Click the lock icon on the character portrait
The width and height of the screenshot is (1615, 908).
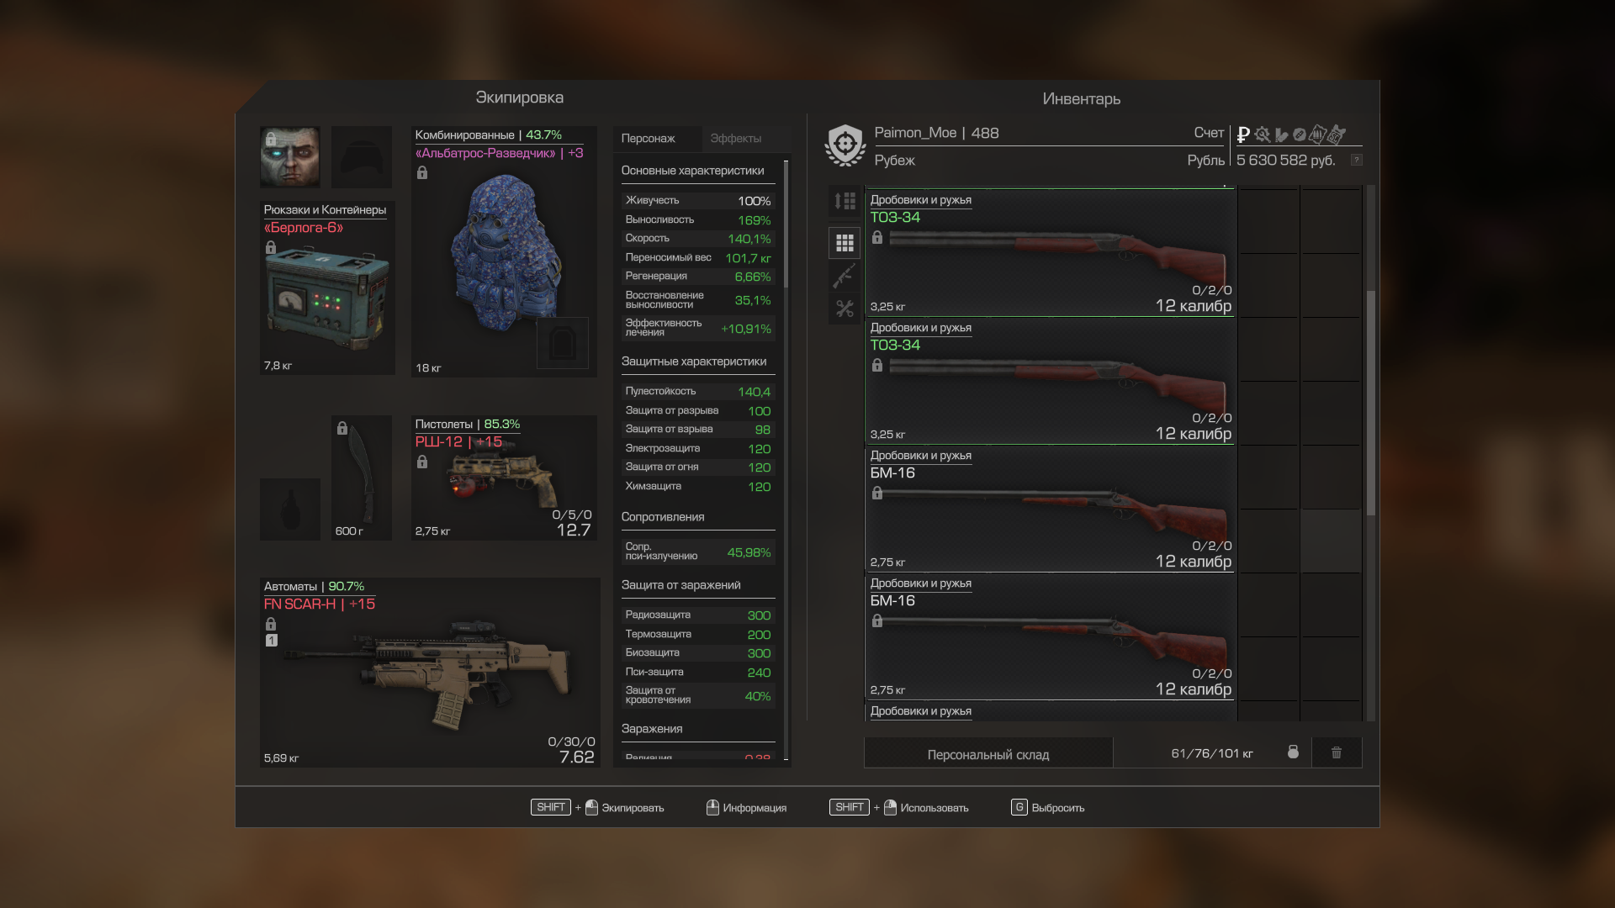pos(271,139)
